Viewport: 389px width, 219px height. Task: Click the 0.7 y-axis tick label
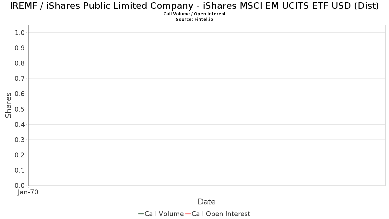pyautogui.click(x=20, y=79)
